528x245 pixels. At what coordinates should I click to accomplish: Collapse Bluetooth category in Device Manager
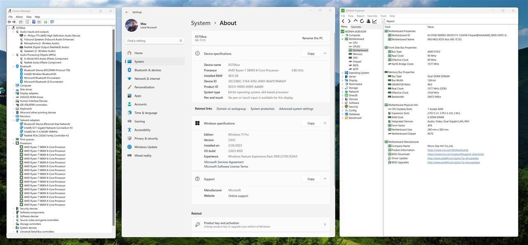click(13, 66)
